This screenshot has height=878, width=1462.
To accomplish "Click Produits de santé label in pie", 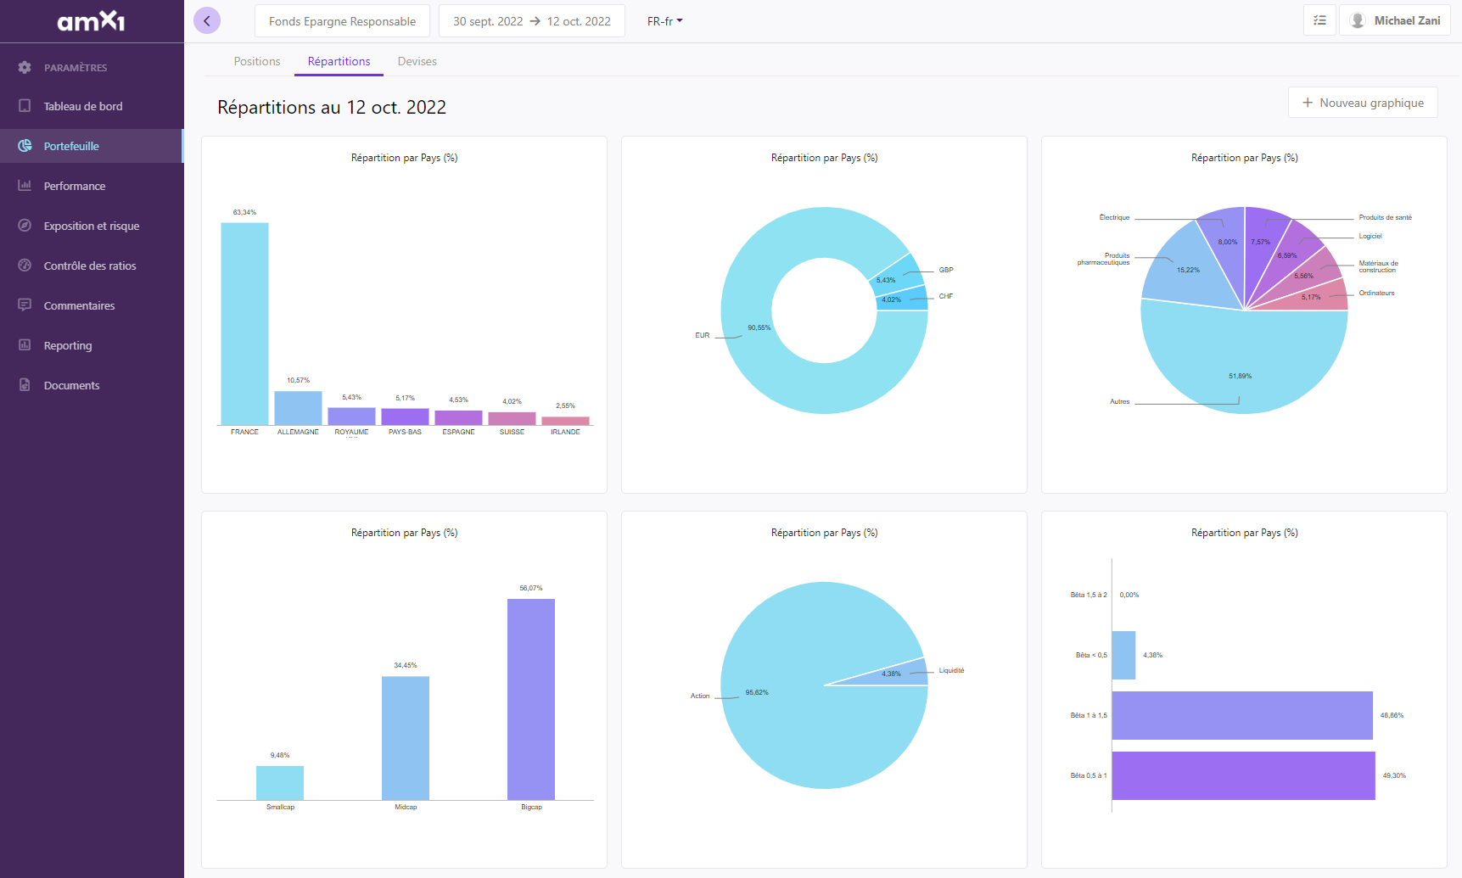I will pyautogui.click(x=1385, y=217).
